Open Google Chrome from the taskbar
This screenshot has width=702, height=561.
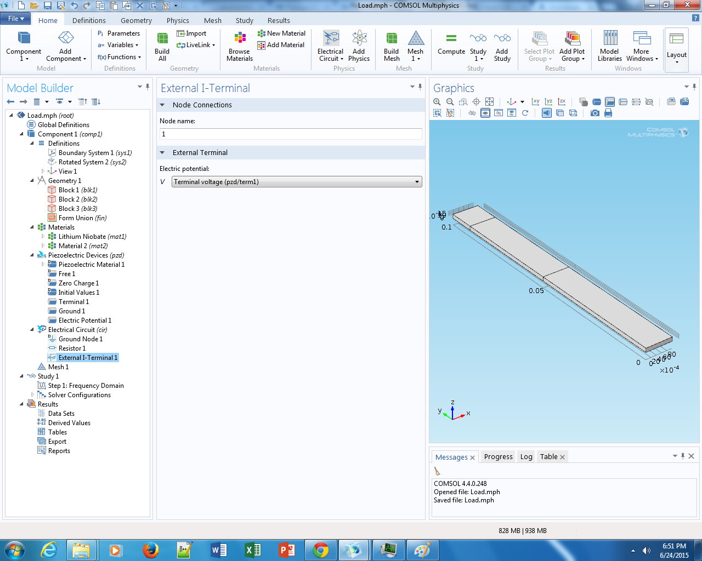coord(321,549)
